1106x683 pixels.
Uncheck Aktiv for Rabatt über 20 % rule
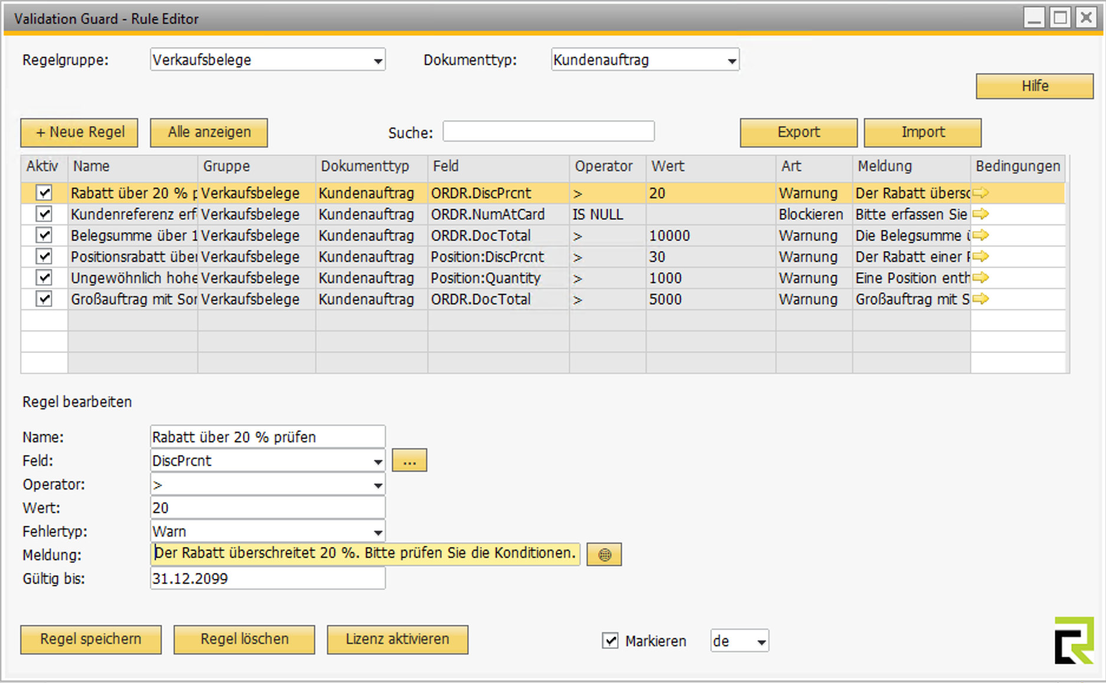(44, 193)
